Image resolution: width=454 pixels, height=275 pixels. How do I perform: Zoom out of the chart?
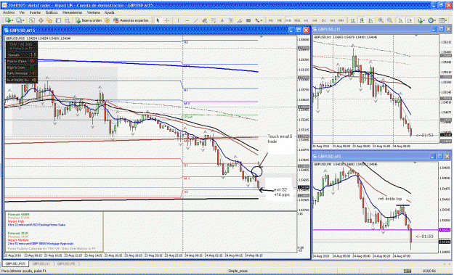pyautogui.click(x=390, y=20)
